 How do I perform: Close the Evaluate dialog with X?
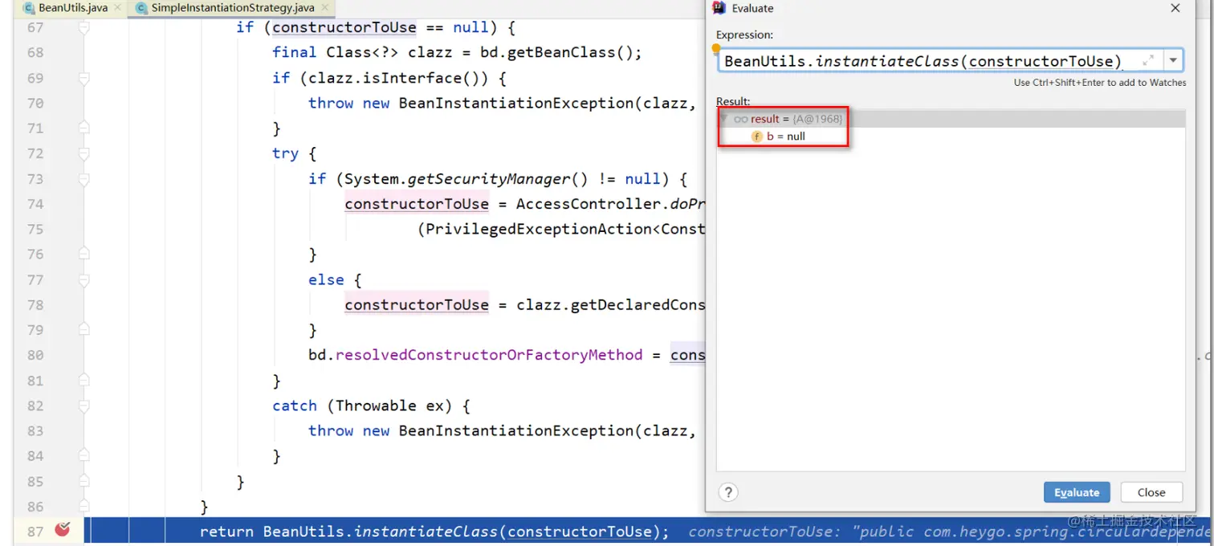(x=1175, y=8)
